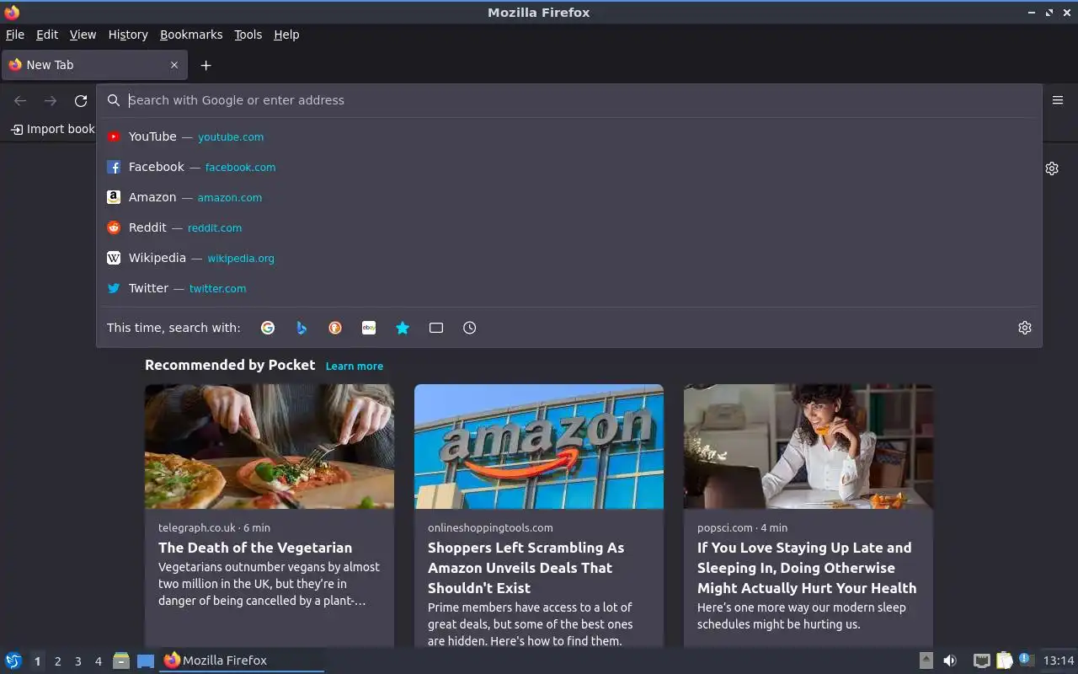Switch to workspace 2 in the taskbar
The height and width of the screenshot is (674, 1078).
57,661
